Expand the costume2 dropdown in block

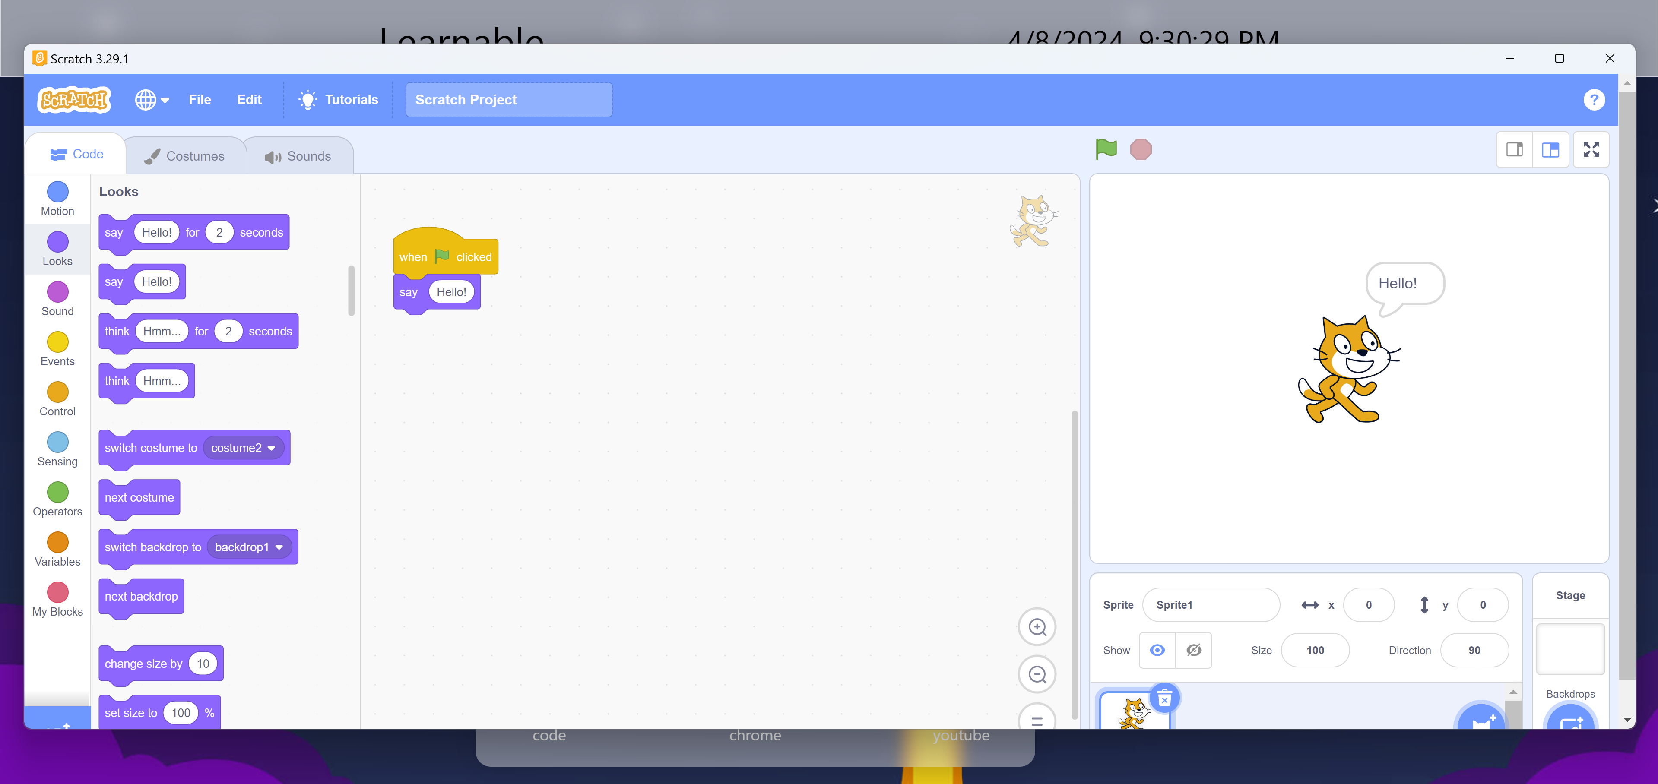point(271,448)
